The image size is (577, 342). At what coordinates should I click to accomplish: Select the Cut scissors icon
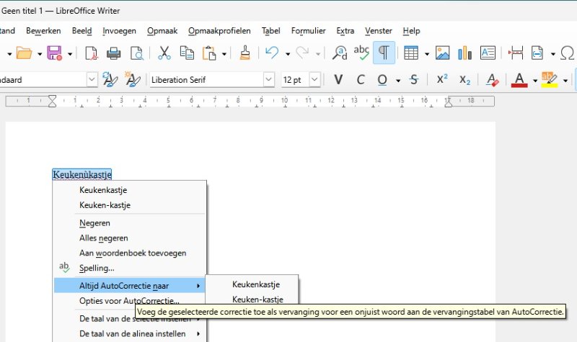click(164, 53)
